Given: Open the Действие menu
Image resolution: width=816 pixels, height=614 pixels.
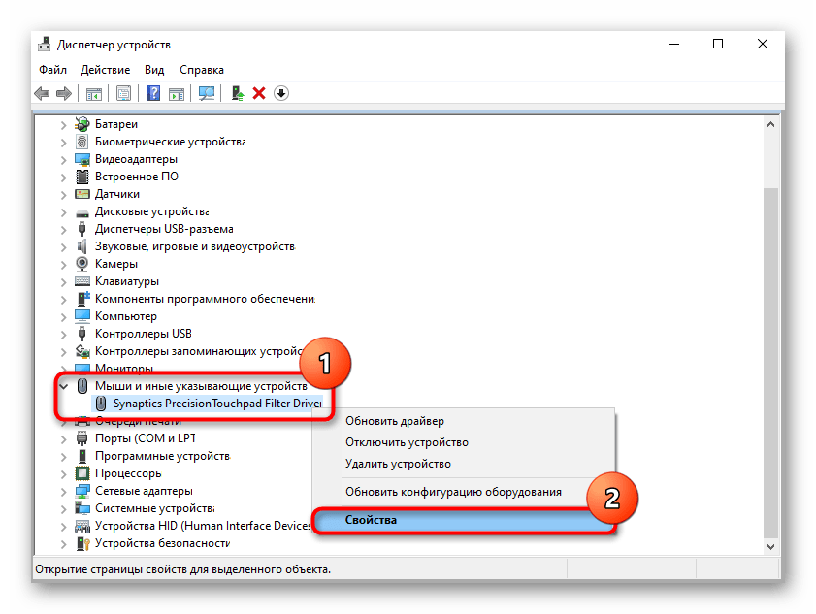Looking at the screenshot, I should click(105, 70).
